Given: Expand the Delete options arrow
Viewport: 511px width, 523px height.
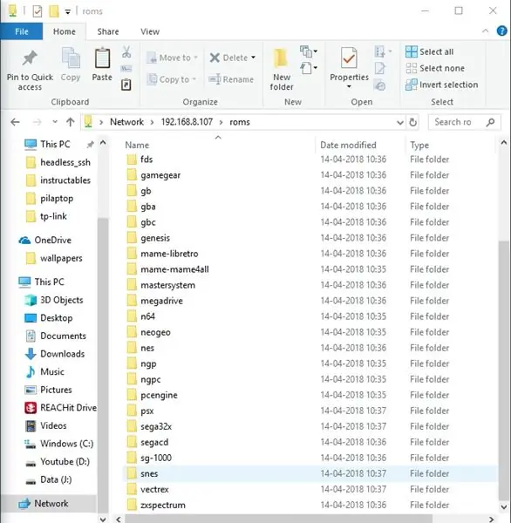Looking at the screenshot, I should click(x=254, y=58).
